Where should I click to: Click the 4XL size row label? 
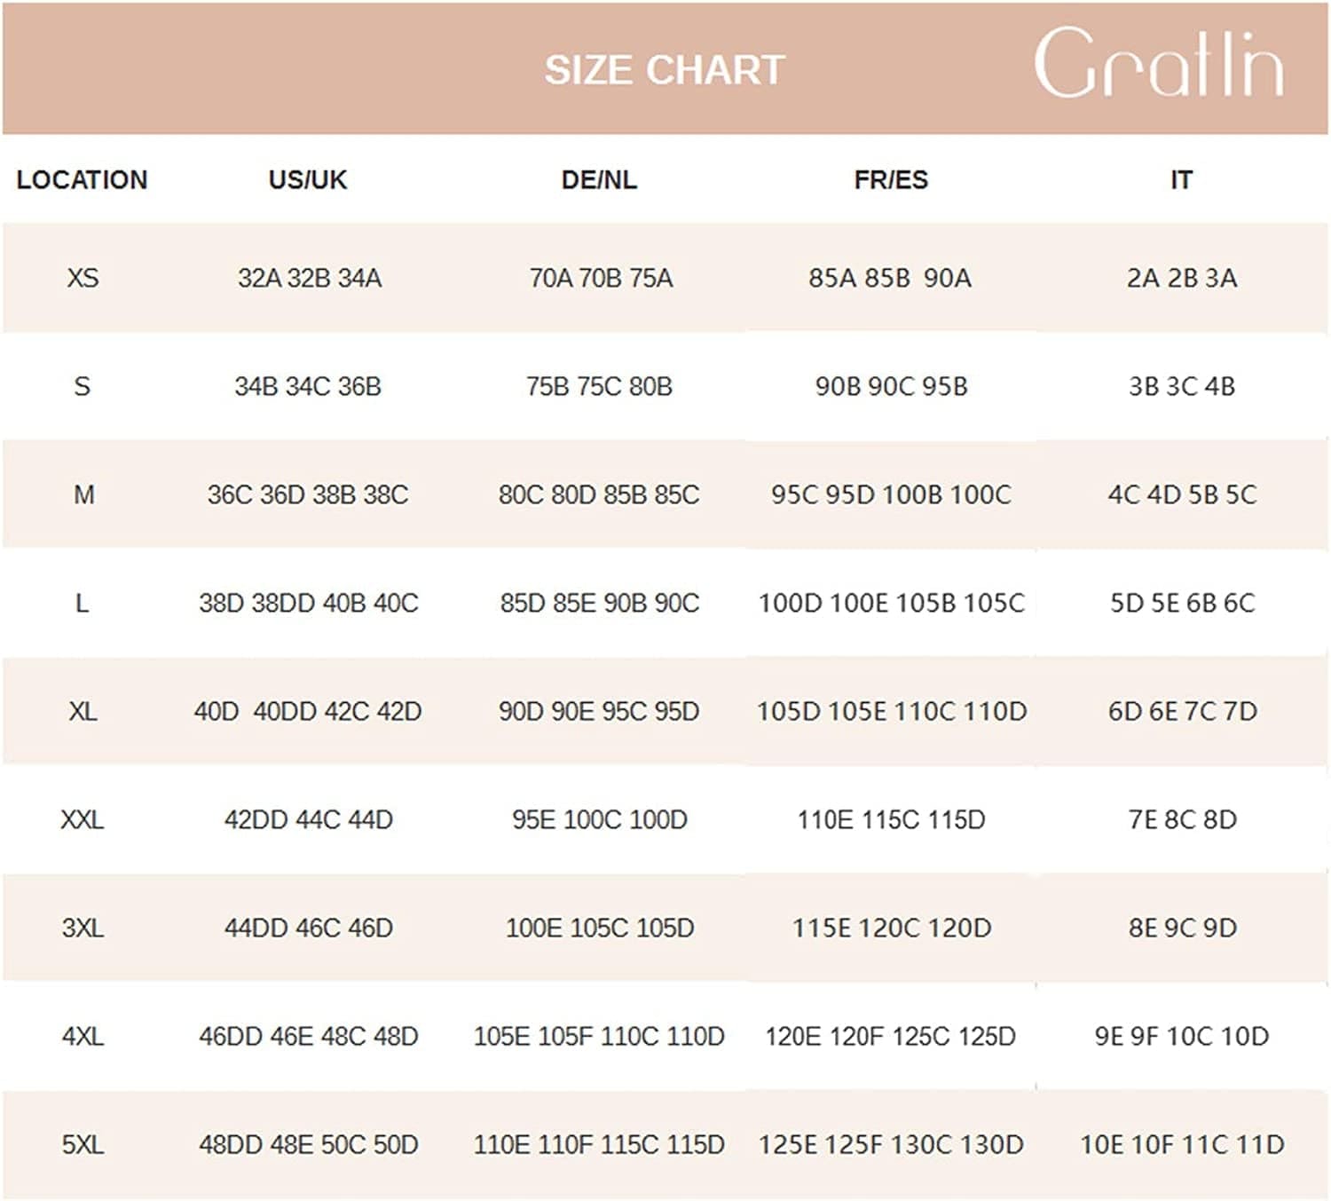[x=83, y=1036]
